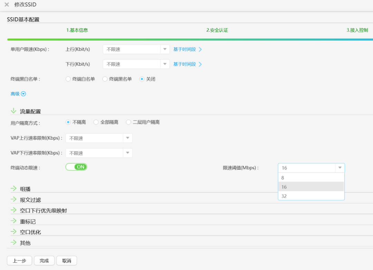Go to step 2.安全认证

(x=217, y=30)
